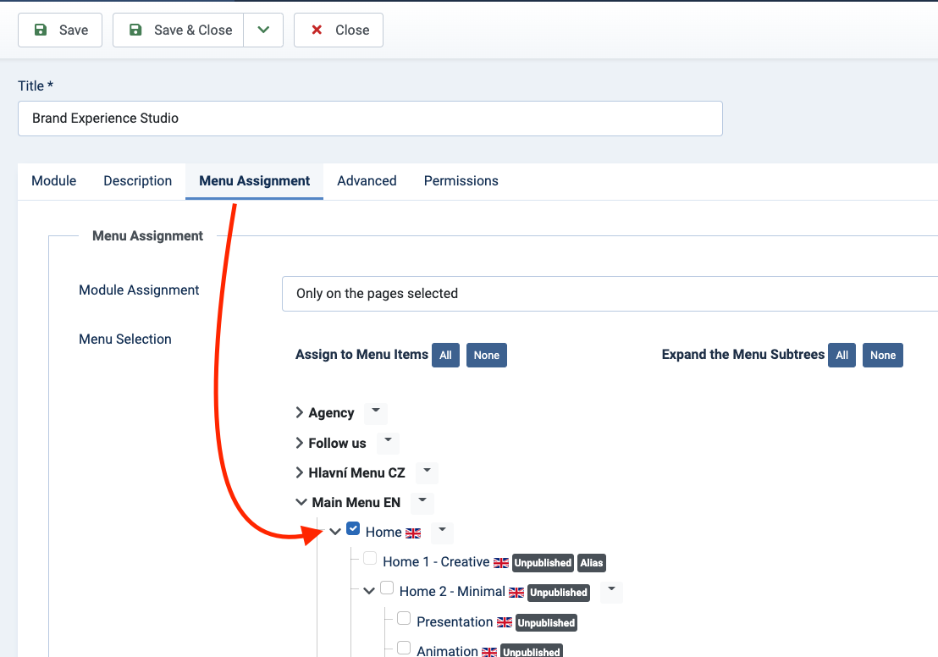Screen dimensions: 938x657
Task: Click the Home 1 - Creative label
Action: point(436,562)
